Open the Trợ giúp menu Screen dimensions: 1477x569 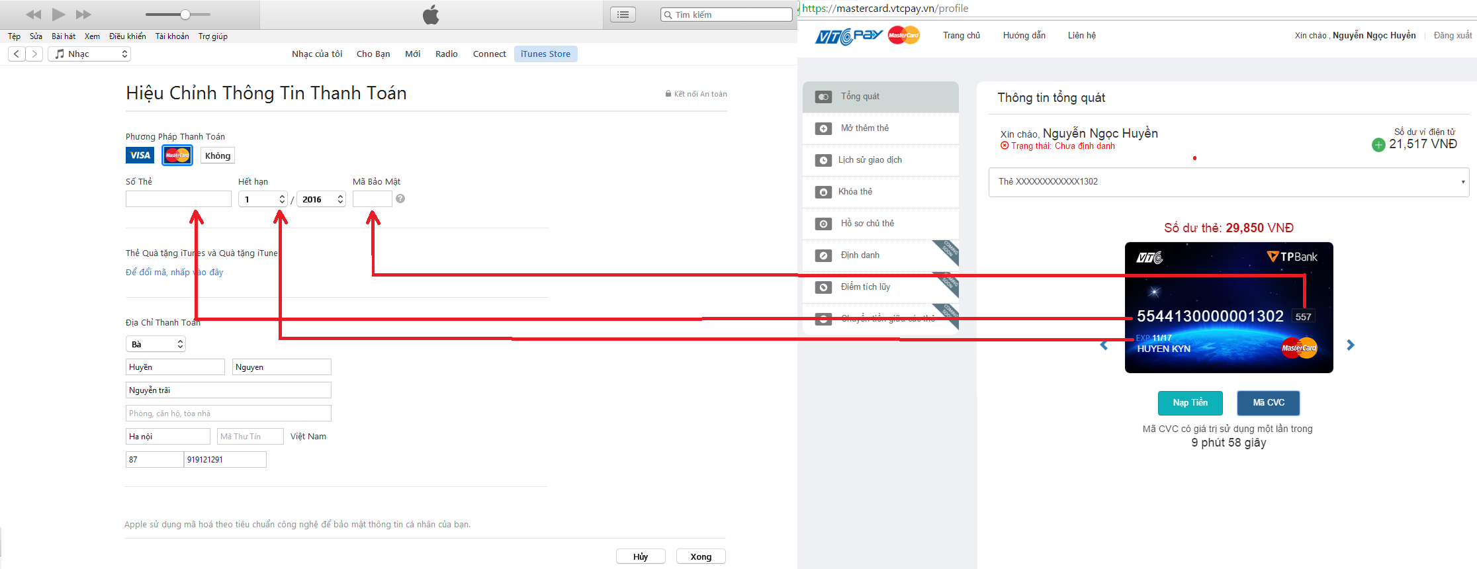[x=213, y=36]
